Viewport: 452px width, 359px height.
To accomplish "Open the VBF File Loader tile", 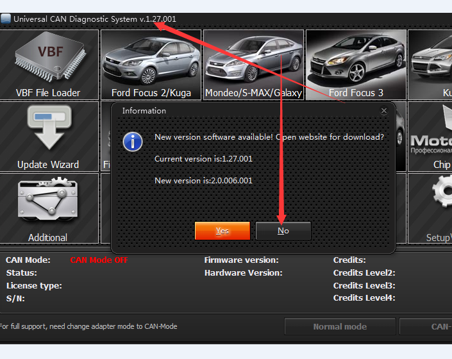I will pos(49,65).
